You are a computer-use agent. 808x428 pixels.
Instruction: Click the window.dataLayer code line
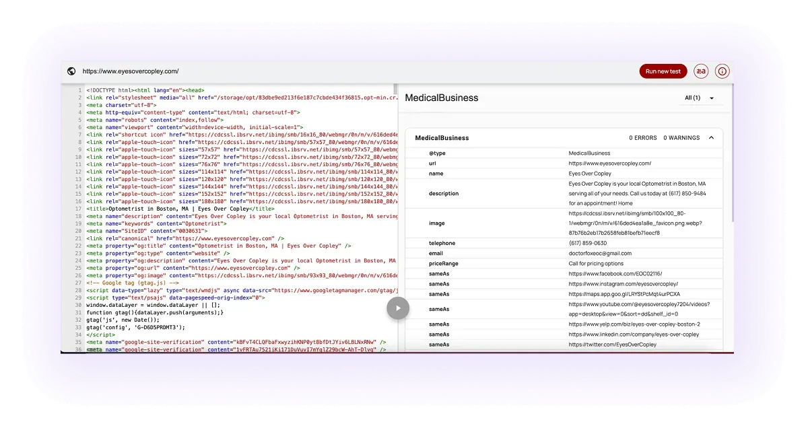[154, 305]
